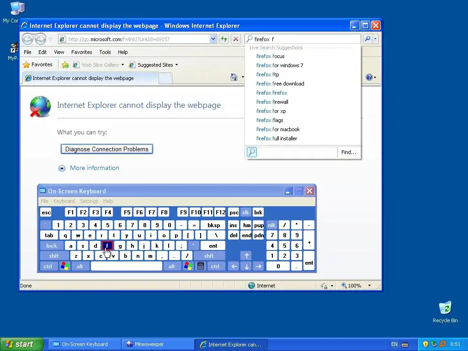Open the address bar dropdown arrow
The image size is (468, 351).
pyautogui.click(x=213, y=39)
